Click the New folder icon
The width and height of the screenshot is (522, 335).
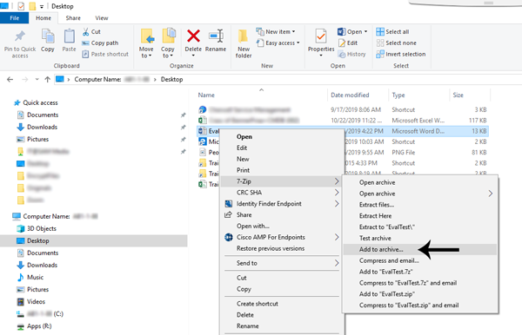pos(243,36)
